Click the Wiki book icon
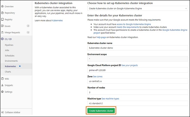This screenshot has height=117, width=190. coord(2,79)
